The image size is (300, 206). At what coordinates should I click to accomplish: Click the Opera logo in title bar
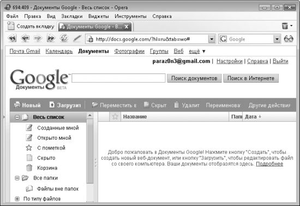(8, 8)
